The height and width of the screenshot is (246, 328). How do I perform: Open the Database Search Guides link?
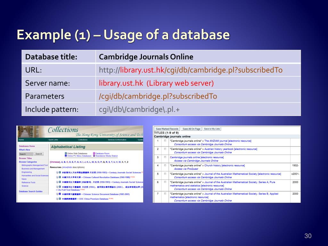pyautogui.click(x=30, y=192)
